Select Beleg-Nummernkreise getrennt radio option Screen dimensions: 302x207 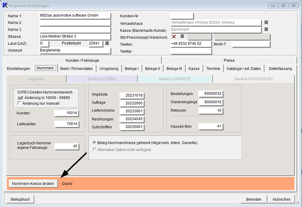click(94, 143)
